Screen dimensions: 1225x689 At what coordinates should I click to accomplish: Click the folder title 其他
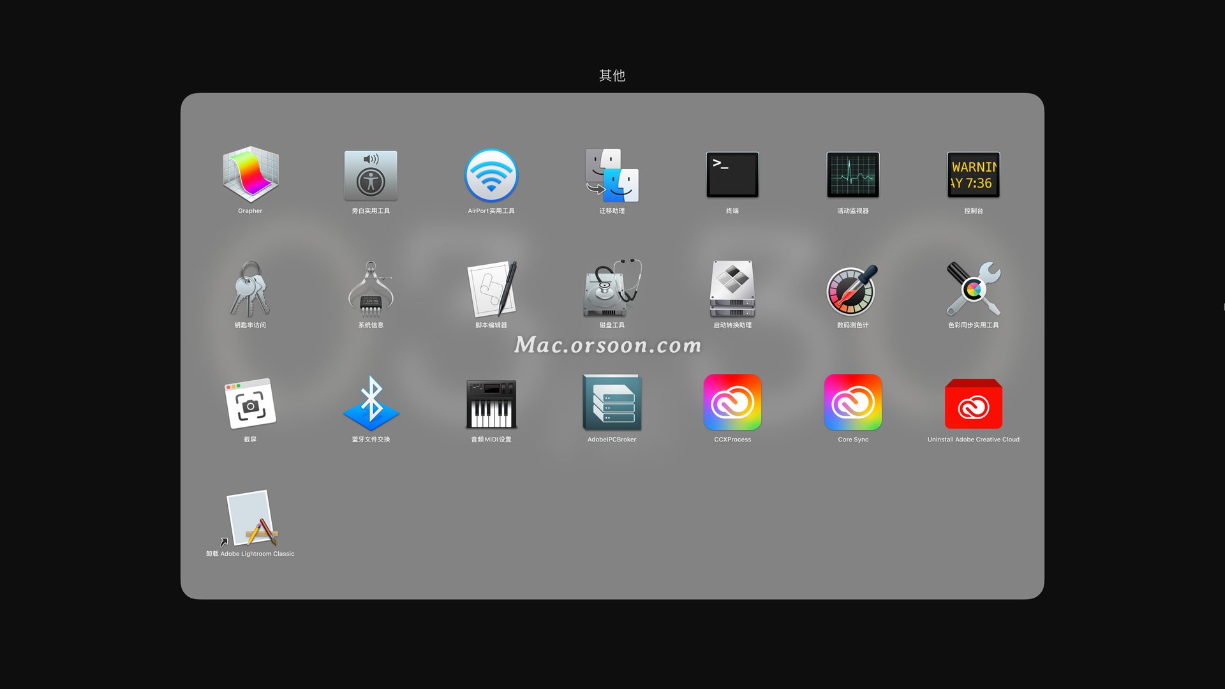[x=612, y=75]
